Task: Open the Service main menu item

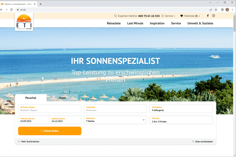Action: click(x=176, y=23)
